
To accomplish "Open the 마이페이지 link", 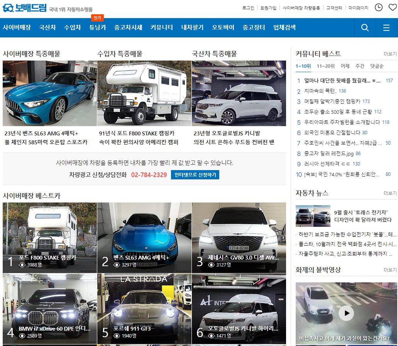I will (x=358, y=8).
